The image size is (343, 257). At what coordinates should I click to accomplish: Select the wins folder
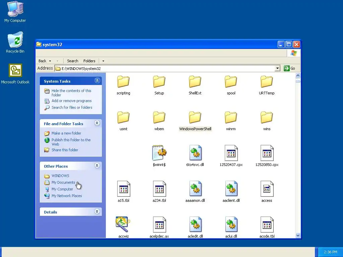[x=267, y=121]
